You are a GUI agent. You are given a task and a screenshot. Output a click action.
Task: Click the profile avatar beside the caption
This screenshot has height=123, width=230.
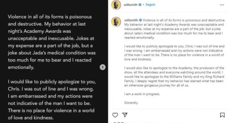click(116, 22)
